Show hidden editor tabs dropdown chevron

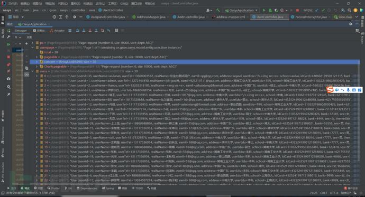click(357, 17)
